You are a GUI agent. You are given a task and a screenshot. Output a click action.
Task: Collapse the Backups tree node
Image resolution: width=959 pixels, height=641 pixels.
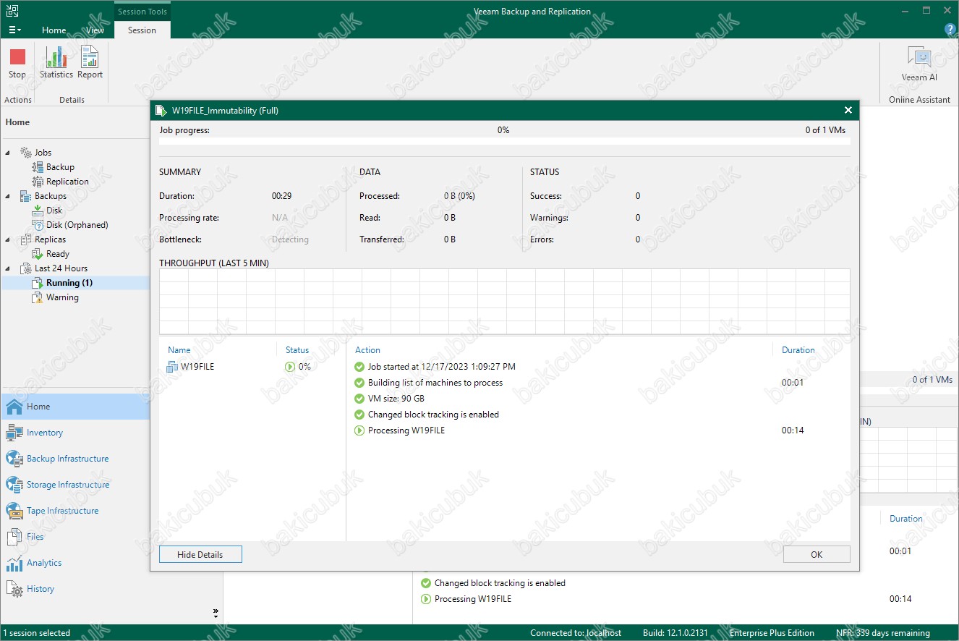8,196
